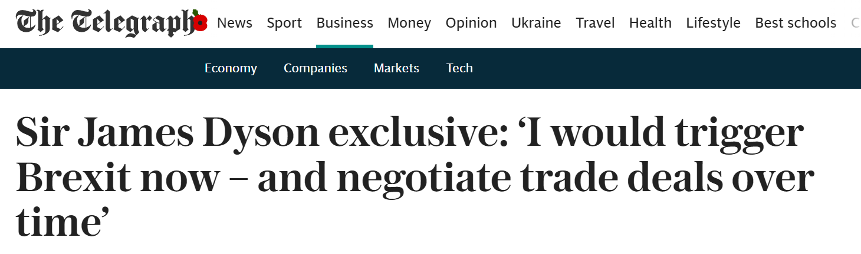Open the Companies subsection
The image size is (861, 254).
pyautogui.click(x=316, y=68)
